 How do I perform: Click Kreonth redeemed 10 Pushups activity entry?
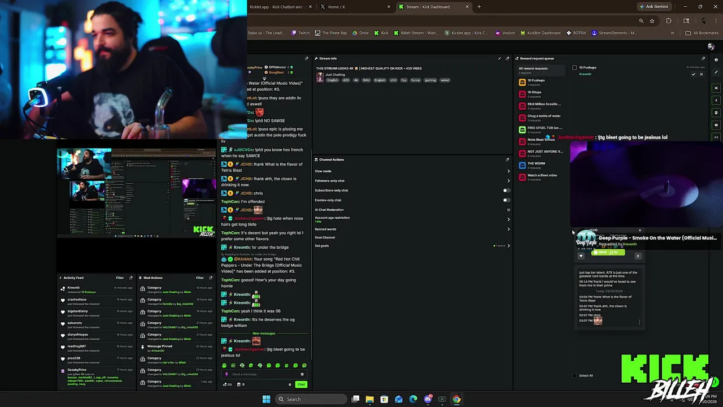pos(97,289)
